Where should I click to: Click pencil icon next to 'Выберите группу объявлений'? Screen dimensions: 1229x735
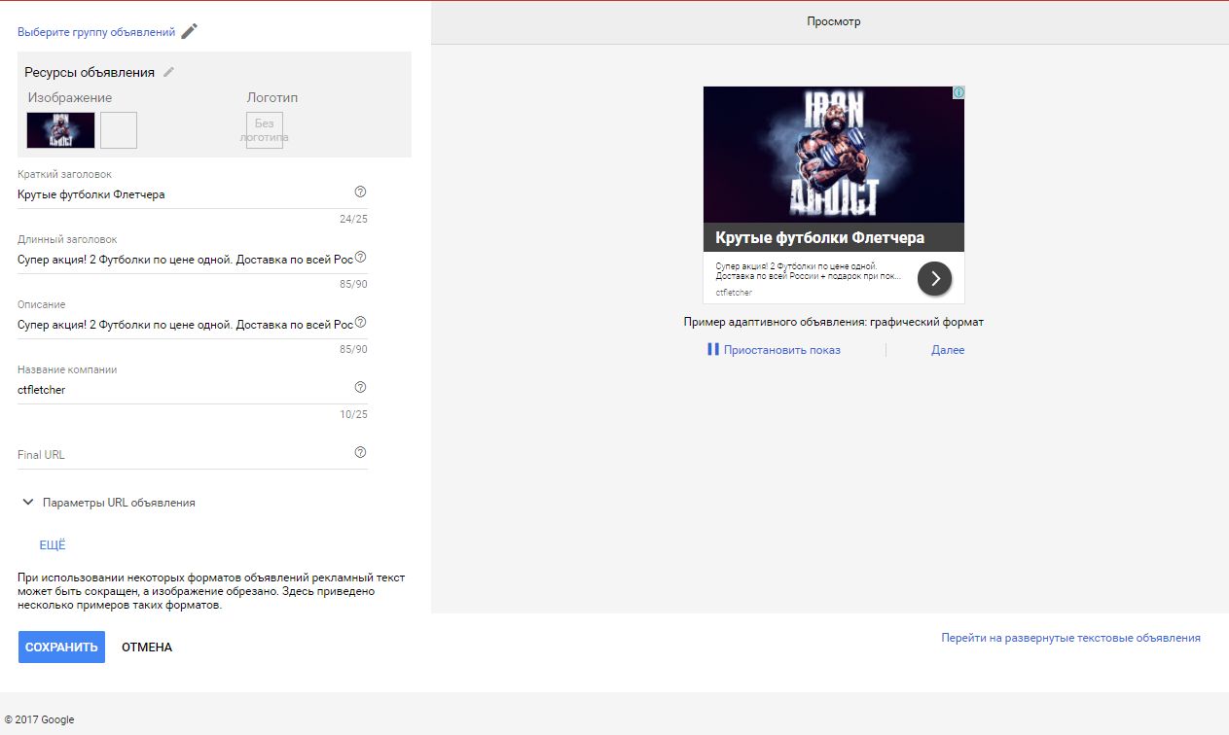click(189, 31)
